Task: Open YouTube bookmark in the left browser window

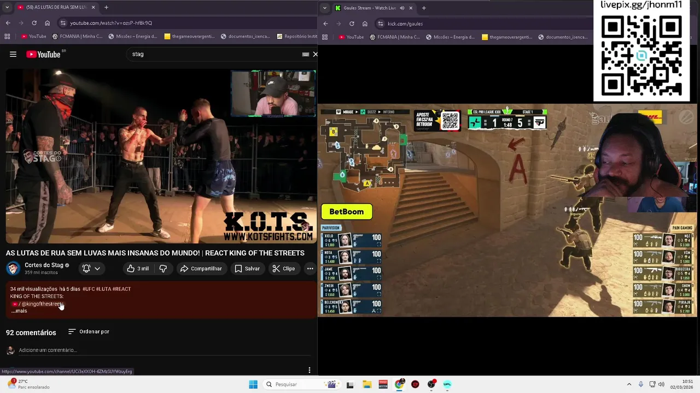Action: (x=34, y=37)
